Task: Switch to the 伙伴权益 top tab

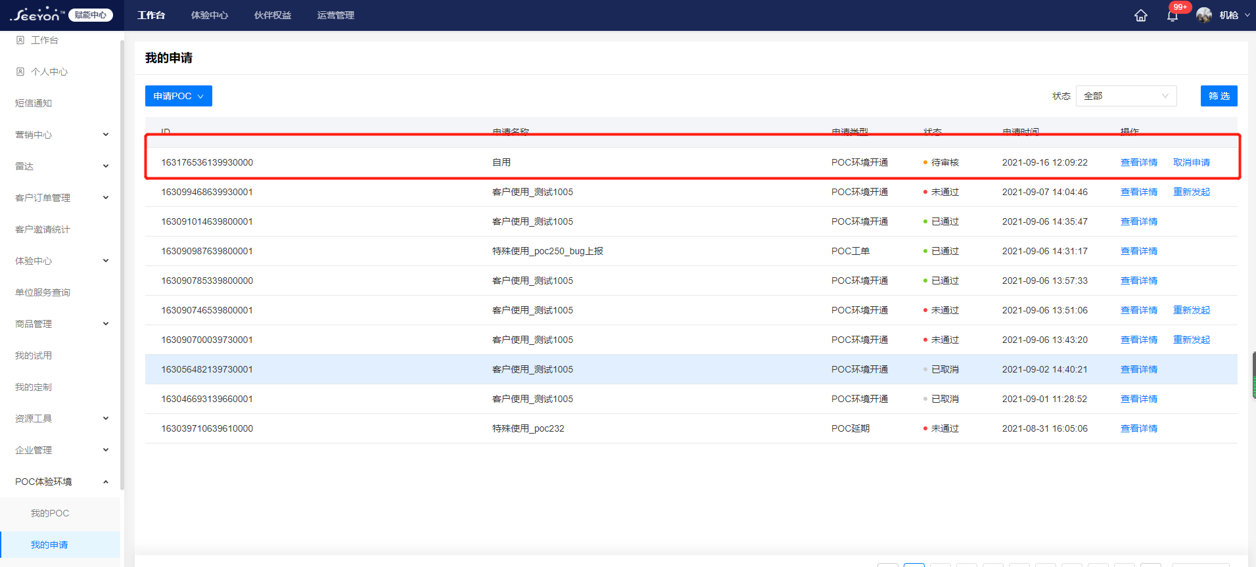Action: (273, 15)
